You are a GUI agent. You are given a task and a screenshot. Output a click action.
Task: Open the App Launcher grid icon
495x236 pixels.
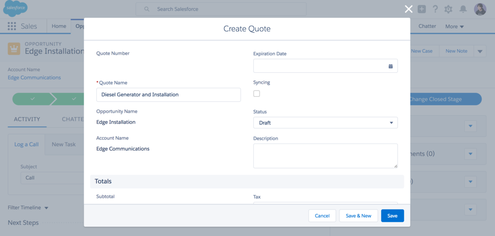pos(12,26)
